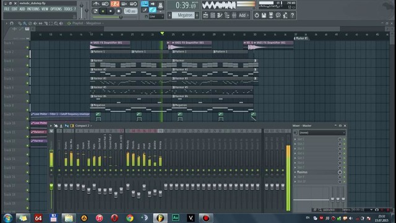Open undo history toolbar icon
This screenshot has height=223, width=396.
tap(257, 15)
